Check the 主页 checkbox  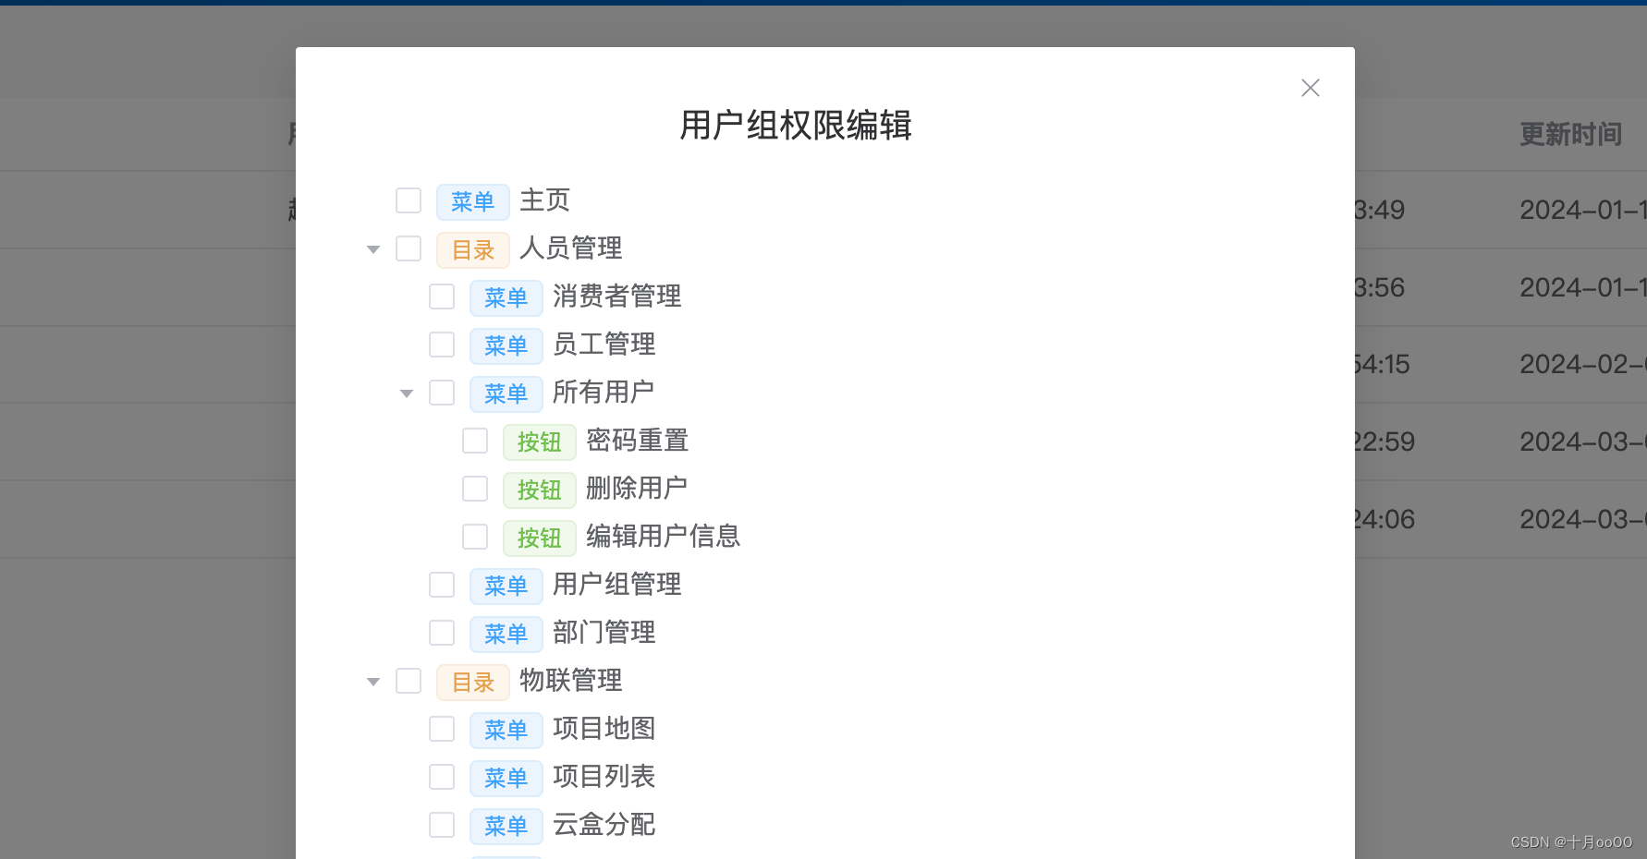click(409, 200)
